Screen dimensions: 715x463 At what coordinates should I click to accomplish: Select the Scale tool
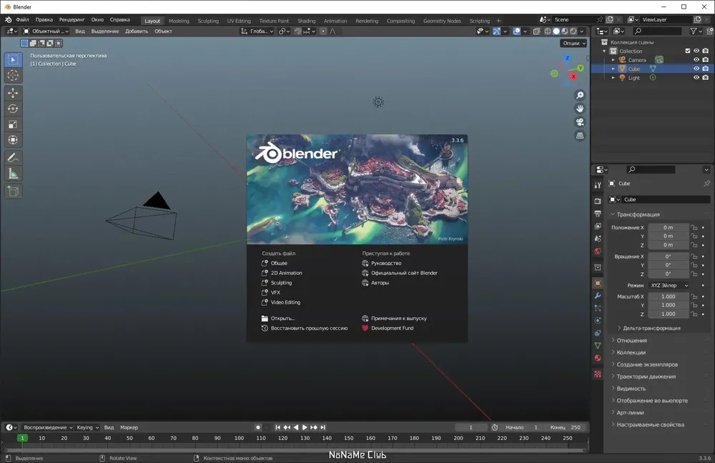[13, 124]
